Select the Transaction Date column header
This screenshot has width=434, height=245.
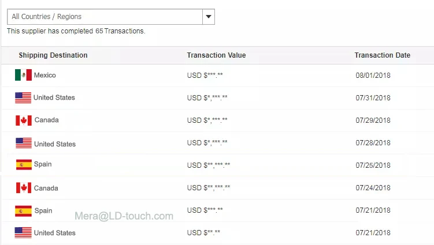coord(383,55)
